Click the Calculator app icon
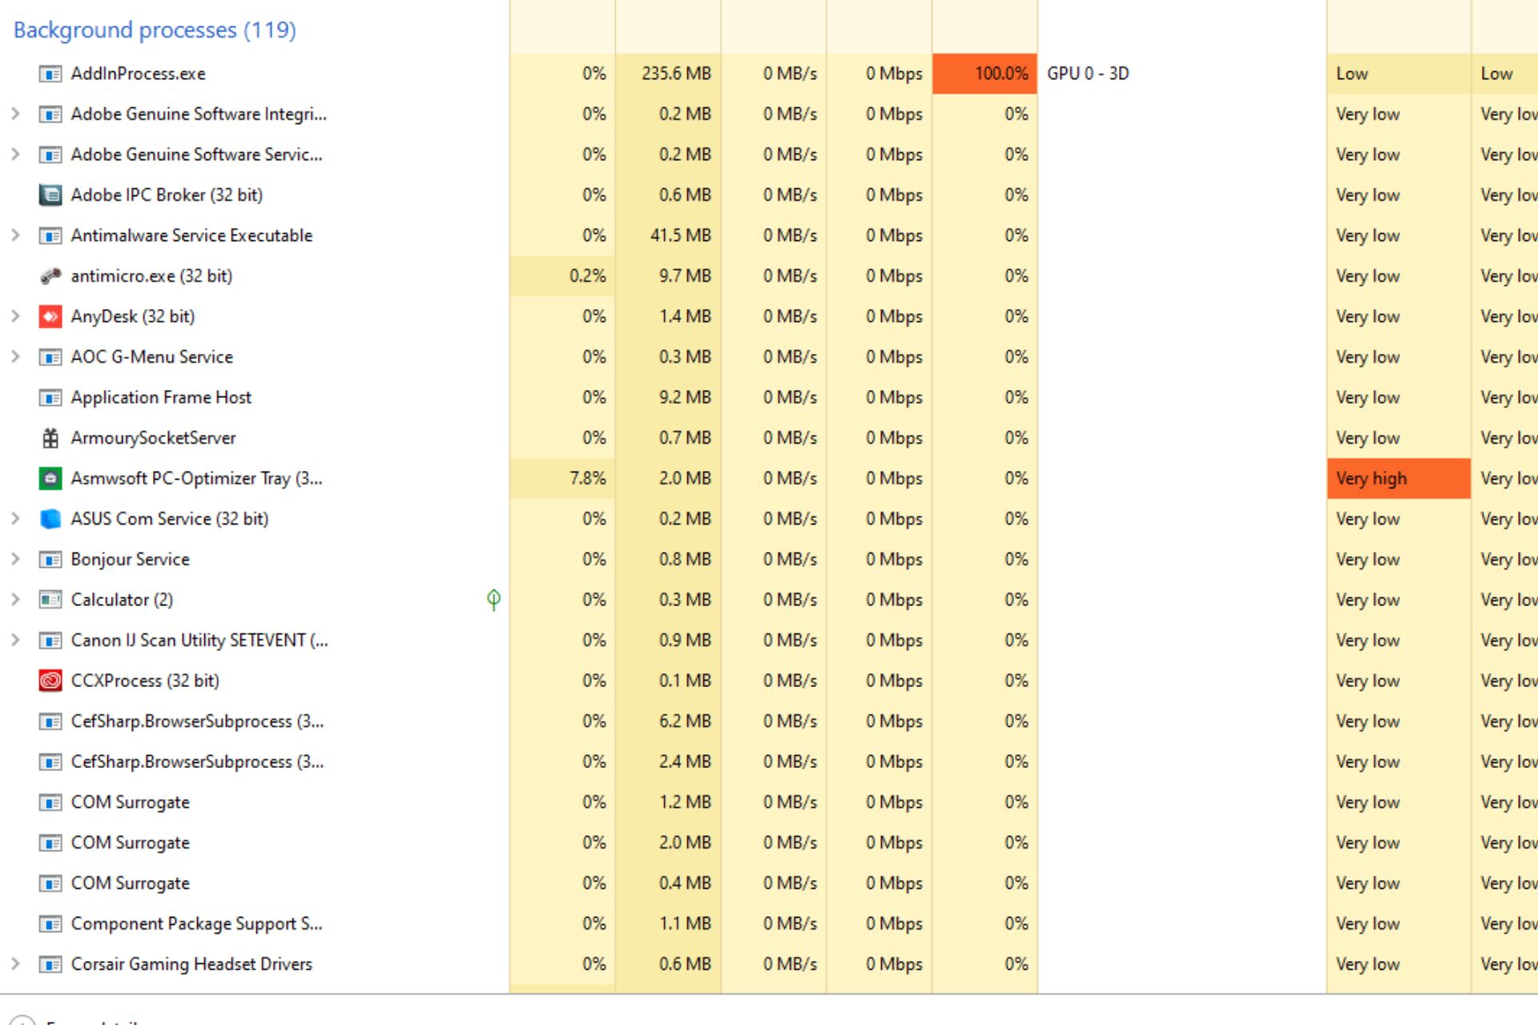 (50, 600)
